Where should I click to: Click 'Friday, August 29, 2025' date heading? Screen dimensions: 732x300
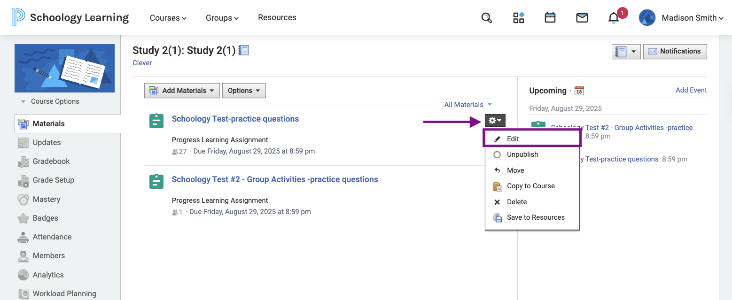coord(566,108)
